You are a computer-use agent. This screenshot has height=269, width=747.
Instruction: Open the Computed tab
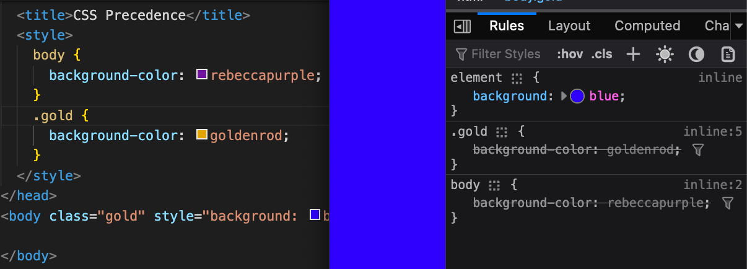(x=647, y=26)
